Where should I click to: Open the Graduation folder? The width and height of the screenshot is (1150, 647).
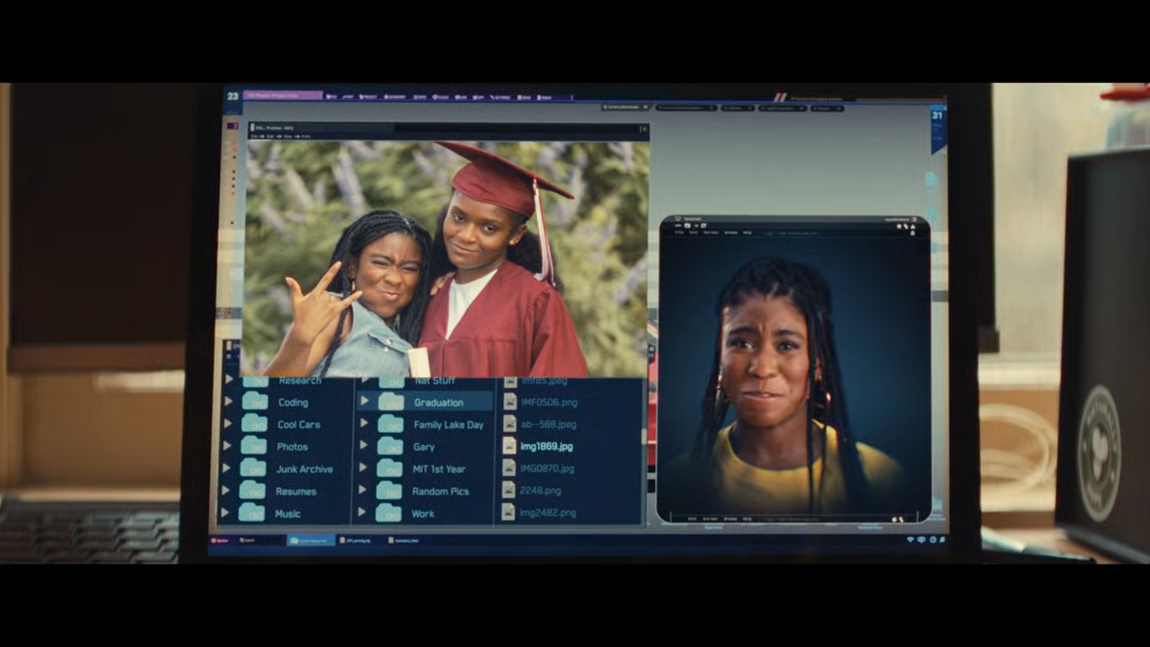click(438, 403)
